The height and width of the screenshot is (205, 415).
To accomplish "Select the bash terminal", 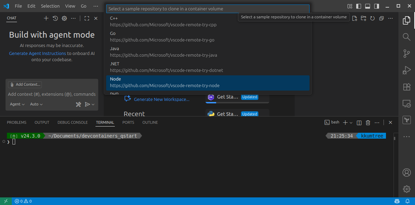I will click(x=332, y=122).
